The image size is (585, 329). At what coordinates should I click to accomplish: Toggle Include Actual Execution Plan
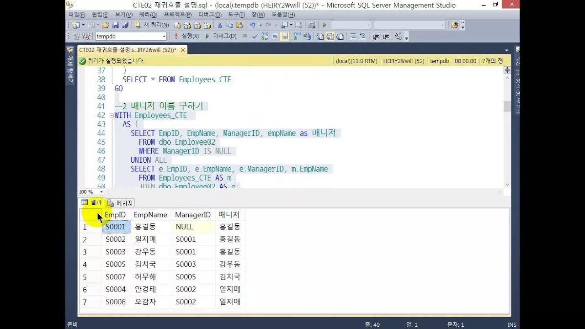pyautogui.click(x=297, y=37)
